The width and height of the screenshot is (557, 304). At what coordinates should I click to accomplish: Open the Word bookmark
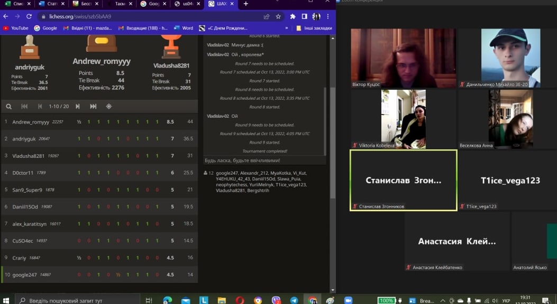click(184, 28)
